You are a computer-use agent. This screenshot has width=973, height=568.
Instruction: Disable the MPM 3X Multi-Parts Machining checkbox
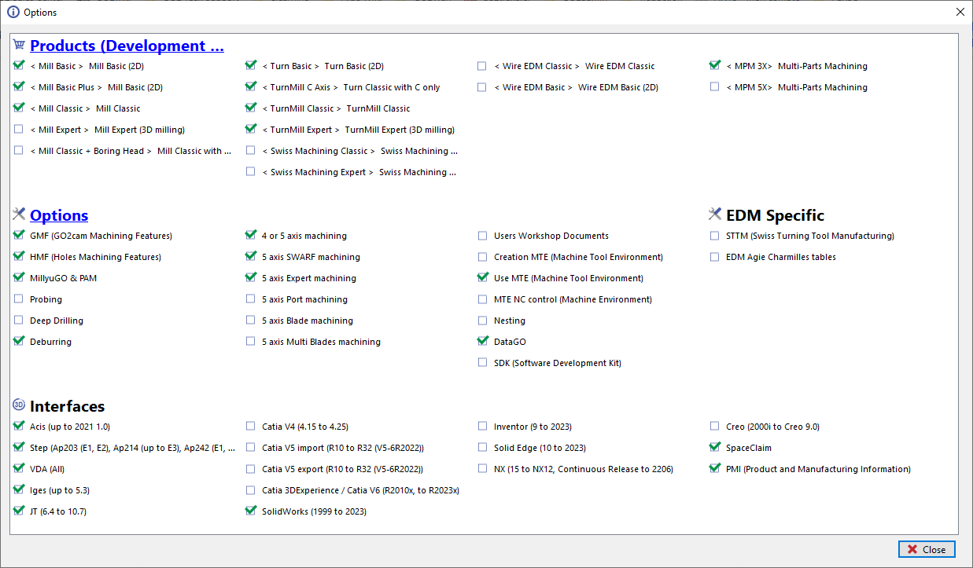click(x=714, y=66)
